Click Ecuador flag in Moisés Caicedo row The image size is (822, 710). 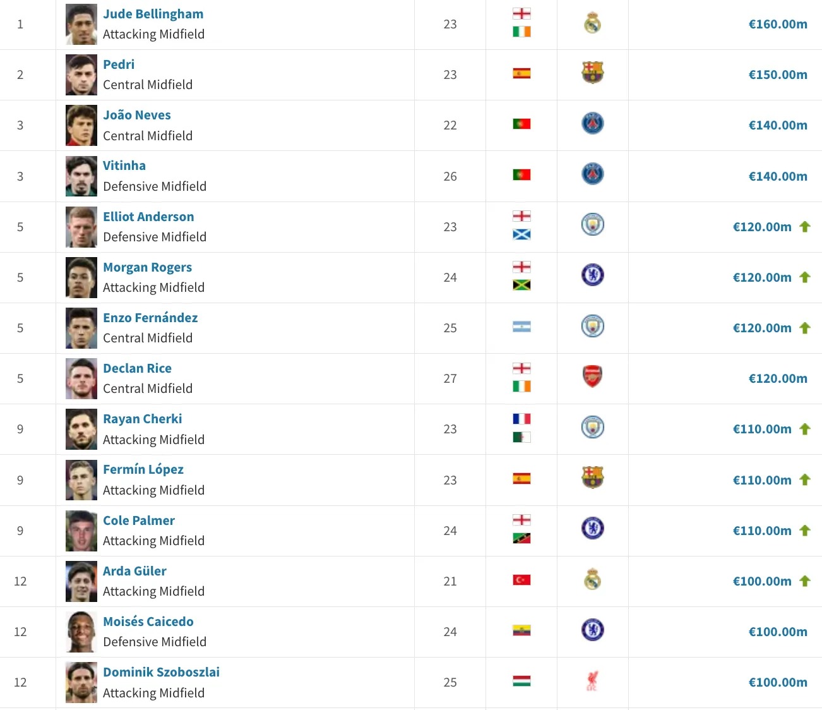click(x=521, y=630)
